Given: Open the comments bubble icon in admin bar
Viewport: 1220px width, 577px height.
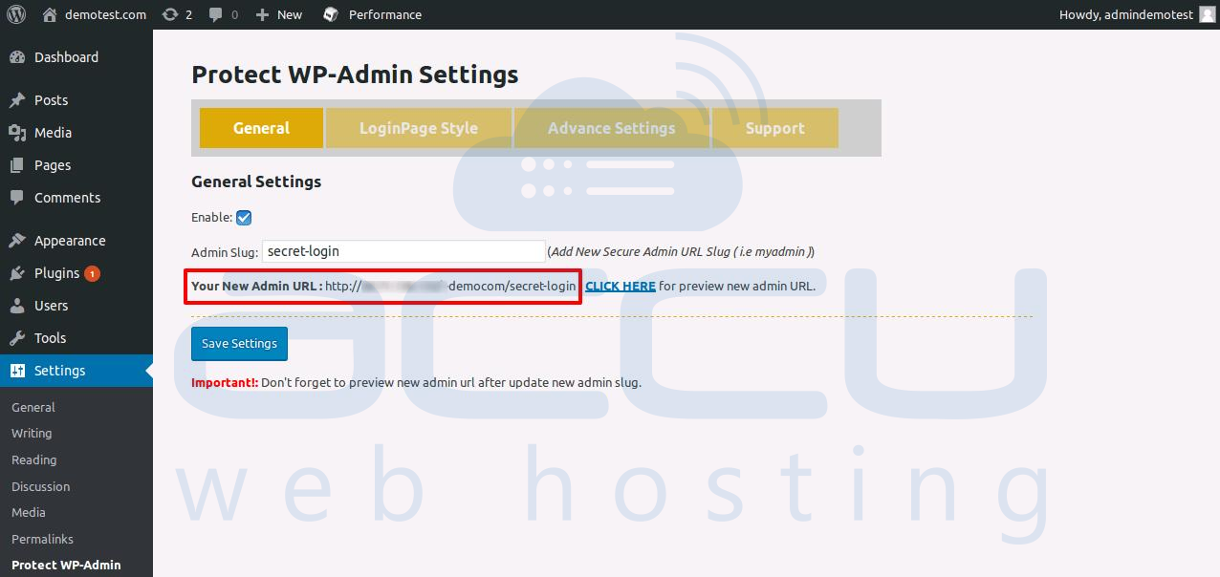Looking at the screenshot, I should 216,14.
